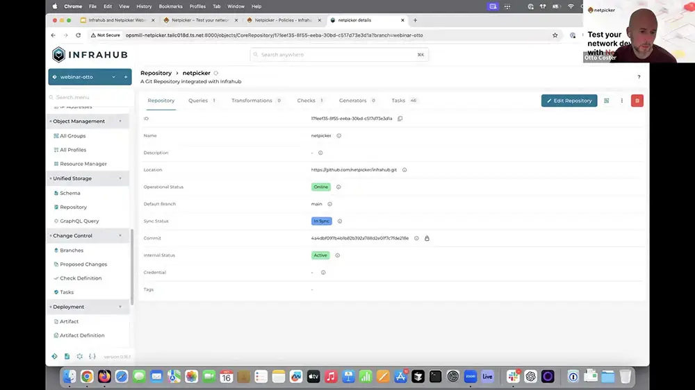Click the curly braces icon in sidebar footer
This screenshot has height=390, width=695.
[x=92, y=357]
